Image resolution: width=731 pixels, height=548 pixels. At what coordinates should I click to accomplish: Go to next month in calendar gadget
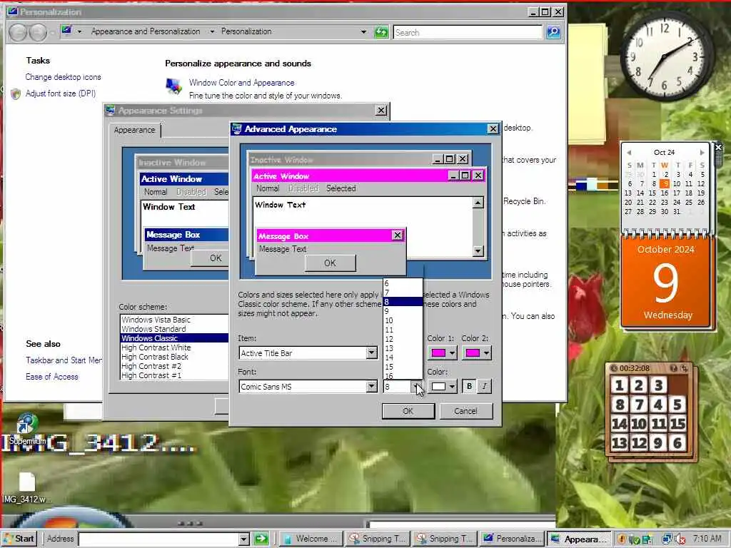pyautogui.click(x=702, y=153)
